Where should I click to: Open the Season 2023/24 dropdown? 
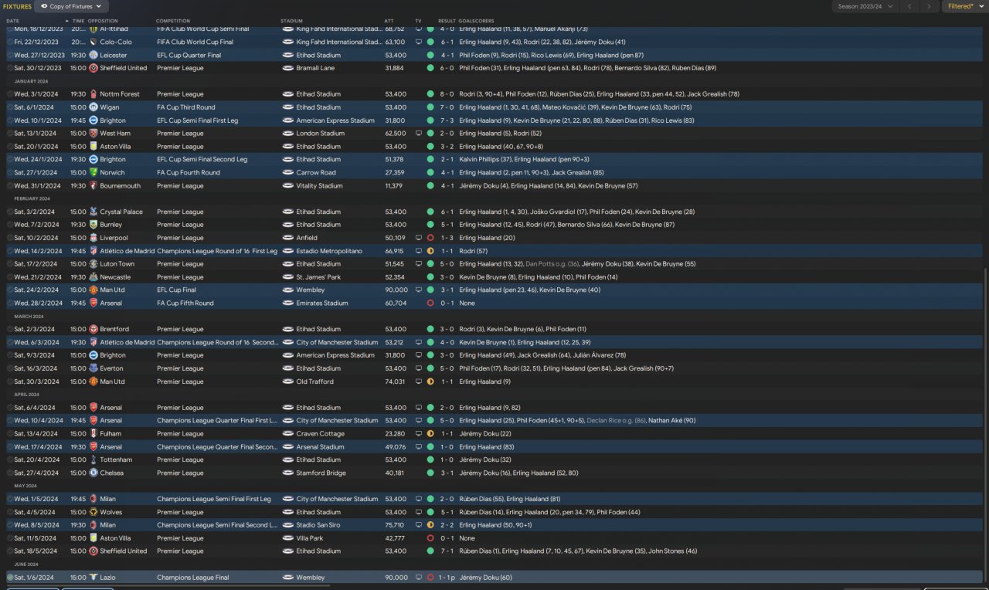[x=865, y=6]
